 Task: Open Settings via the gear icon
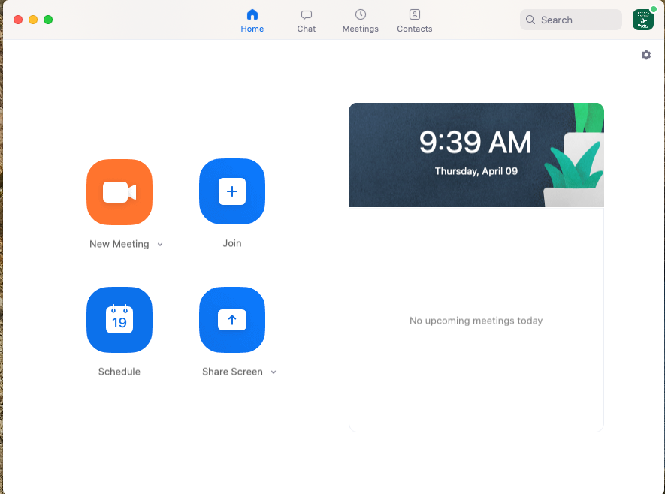tap(646, 55)
